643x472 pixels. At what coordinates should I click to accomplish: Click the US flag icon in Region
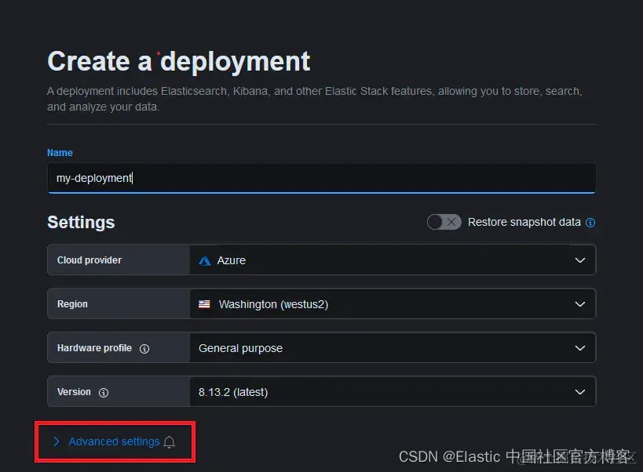point(204,304)
